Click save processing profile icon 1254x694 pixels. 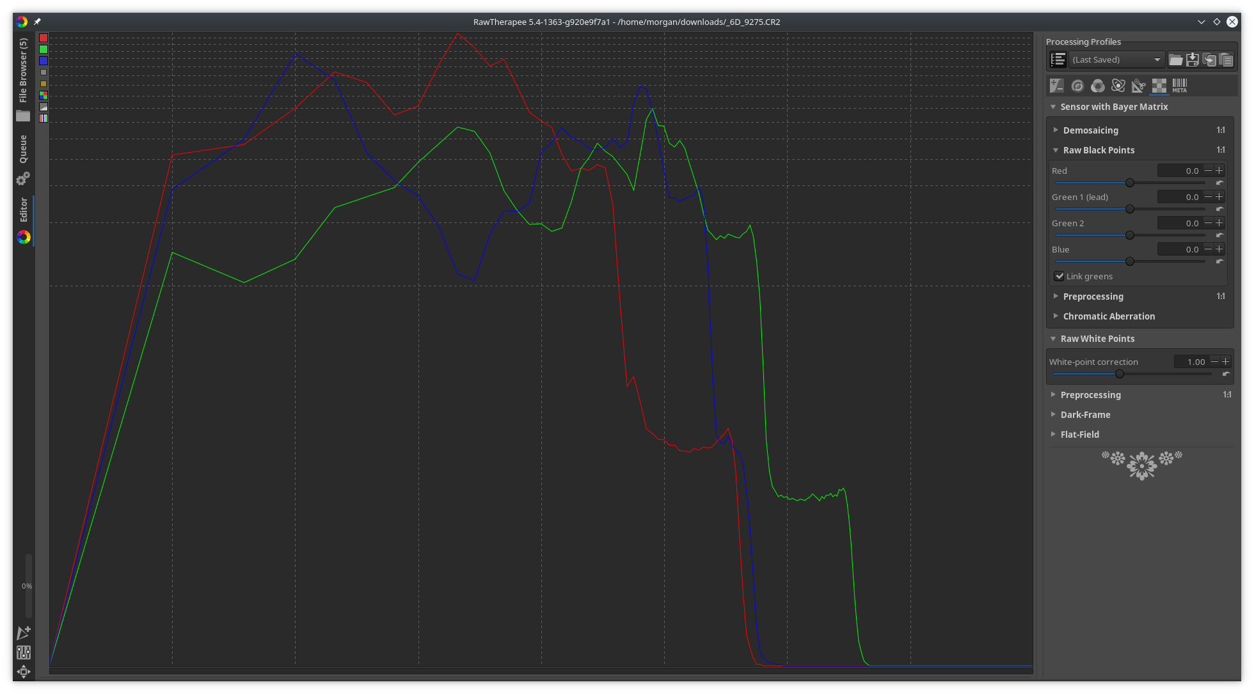point(1193,60)
